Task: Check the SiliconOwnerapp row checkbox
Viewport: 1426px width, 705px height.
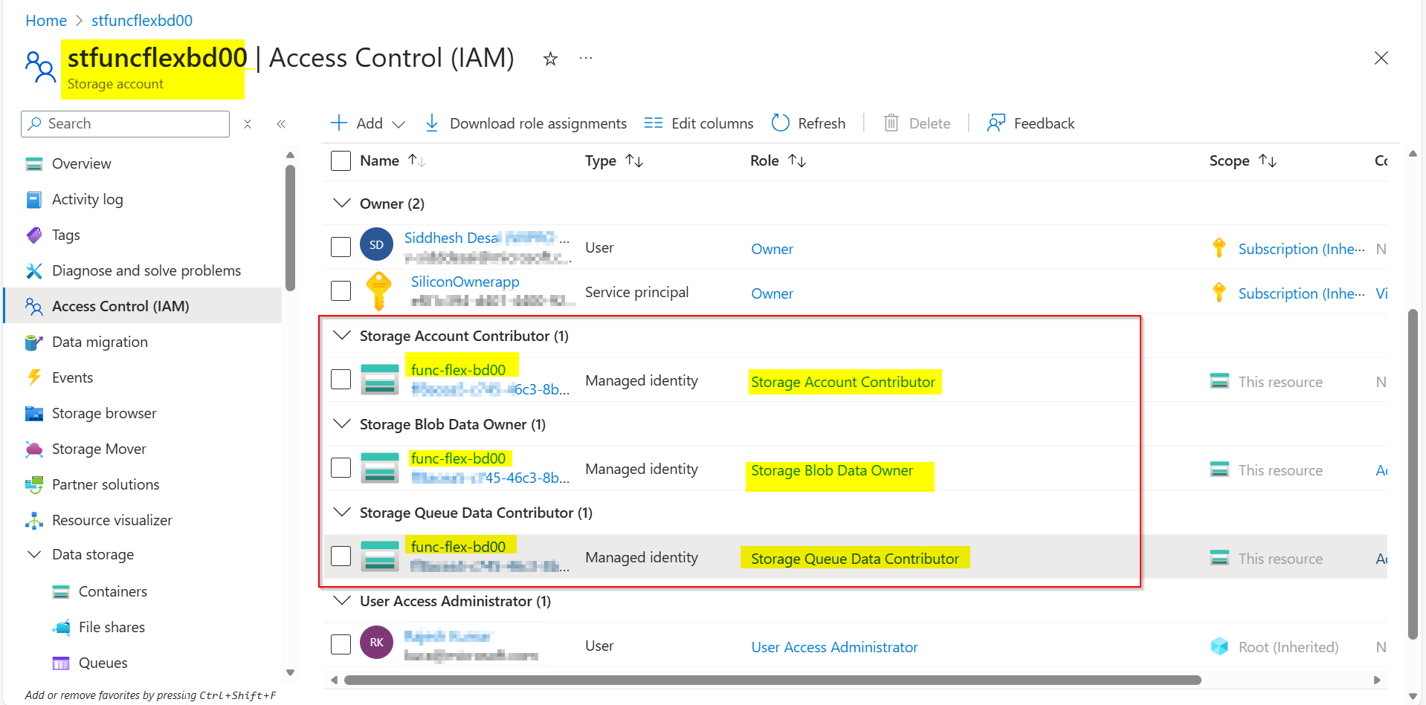Action: [x=341, y=290]
